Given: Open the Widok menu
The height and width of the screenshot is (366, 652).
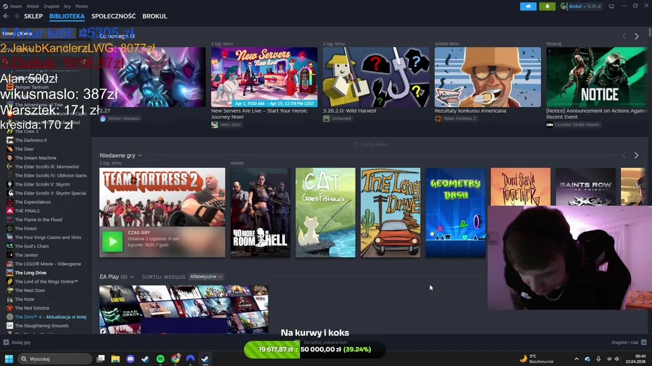Looking at the screenshot, I should [33, 6].
